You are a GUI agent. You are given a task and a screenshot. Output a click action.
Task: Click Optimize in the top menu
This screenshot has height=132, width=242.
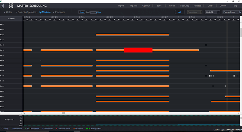click(x=146, y=6)
